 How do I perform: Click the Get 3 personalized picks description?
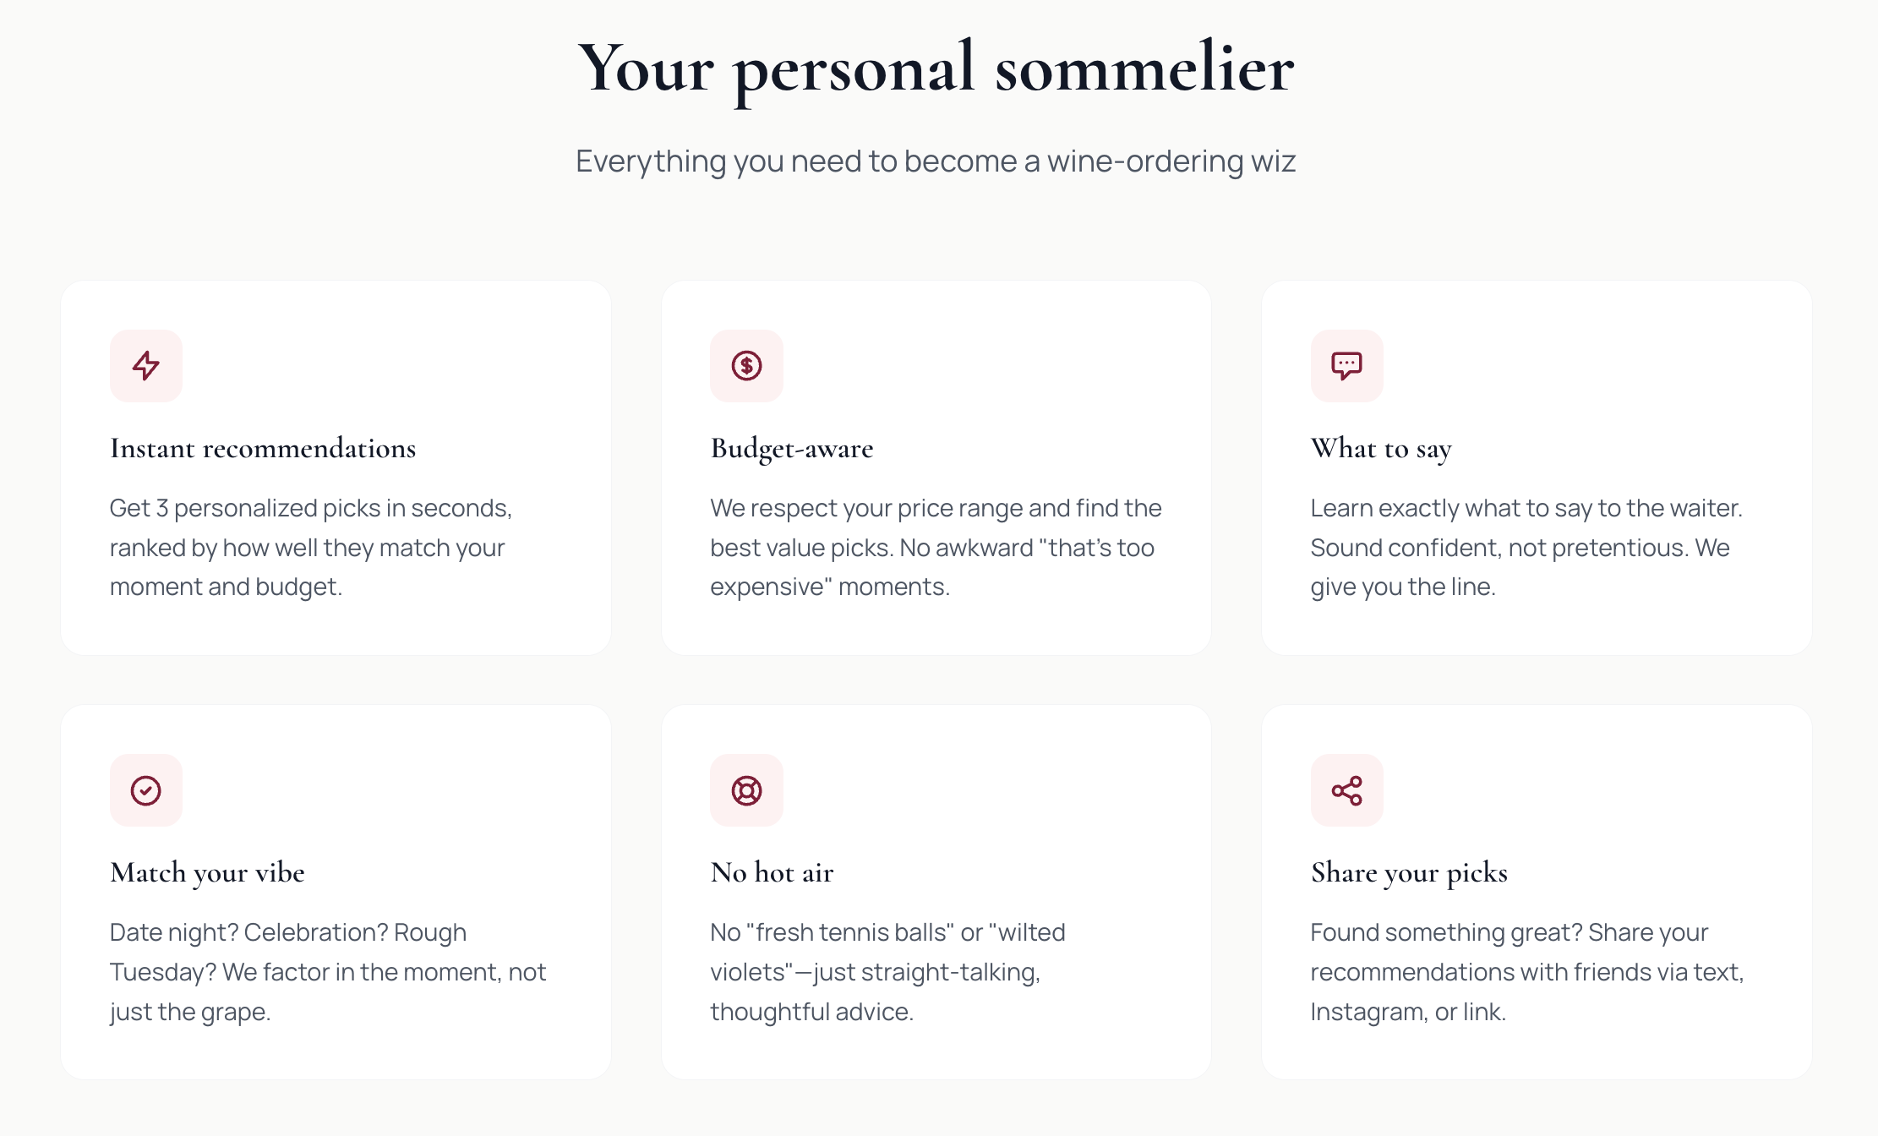(311, 547)
